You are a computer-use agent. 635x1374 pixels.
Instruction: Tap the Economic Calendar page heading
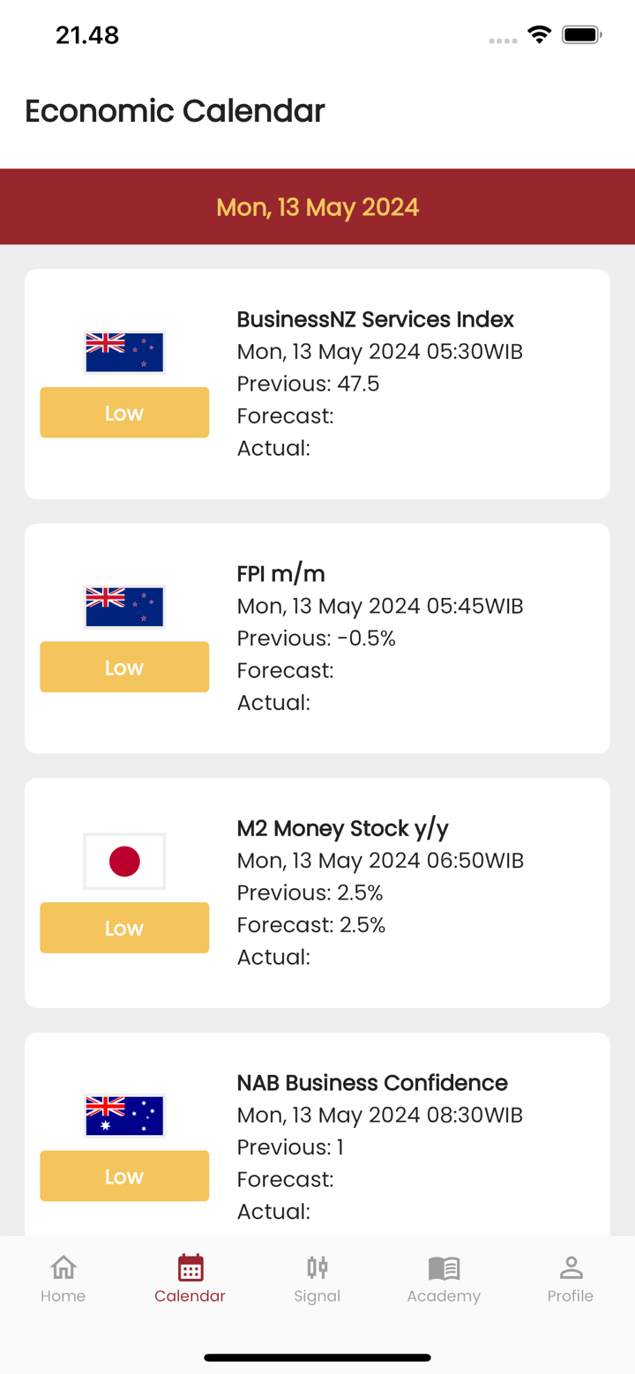tap(175, 111)
